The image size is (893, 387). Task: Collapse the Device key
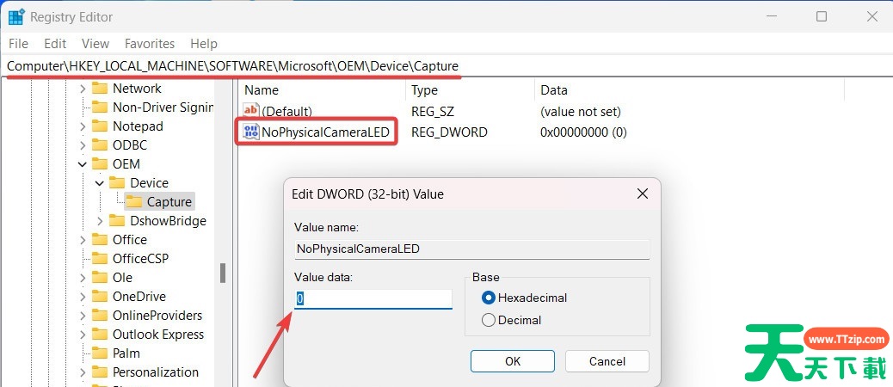tap(100, 182)
